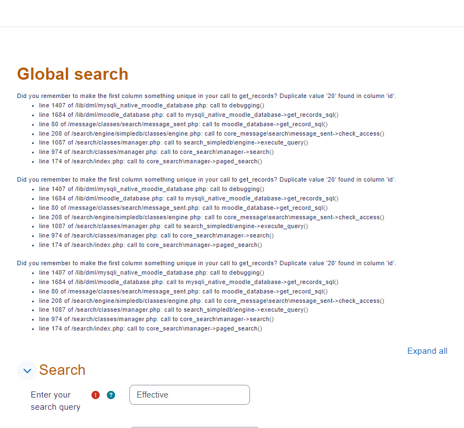464x428 pixels.
Task: Click line 208 check_access() entry in third block
Action: pyautogui.click(x=212, y=301)
